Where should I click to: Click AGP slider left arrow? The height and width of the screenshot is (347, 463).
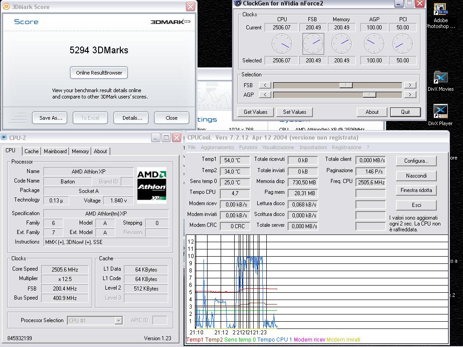pos(265,95)
